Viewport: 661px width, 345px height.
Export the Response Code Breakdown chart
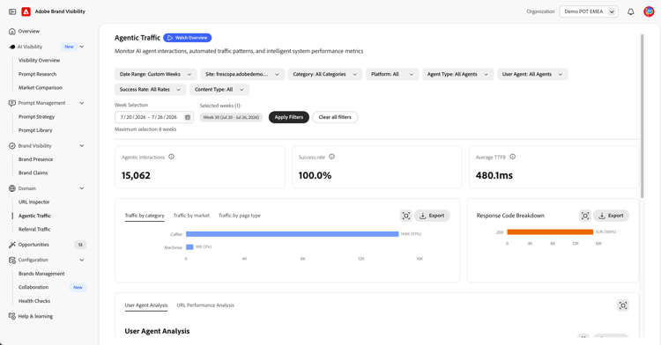coord(612,216)
